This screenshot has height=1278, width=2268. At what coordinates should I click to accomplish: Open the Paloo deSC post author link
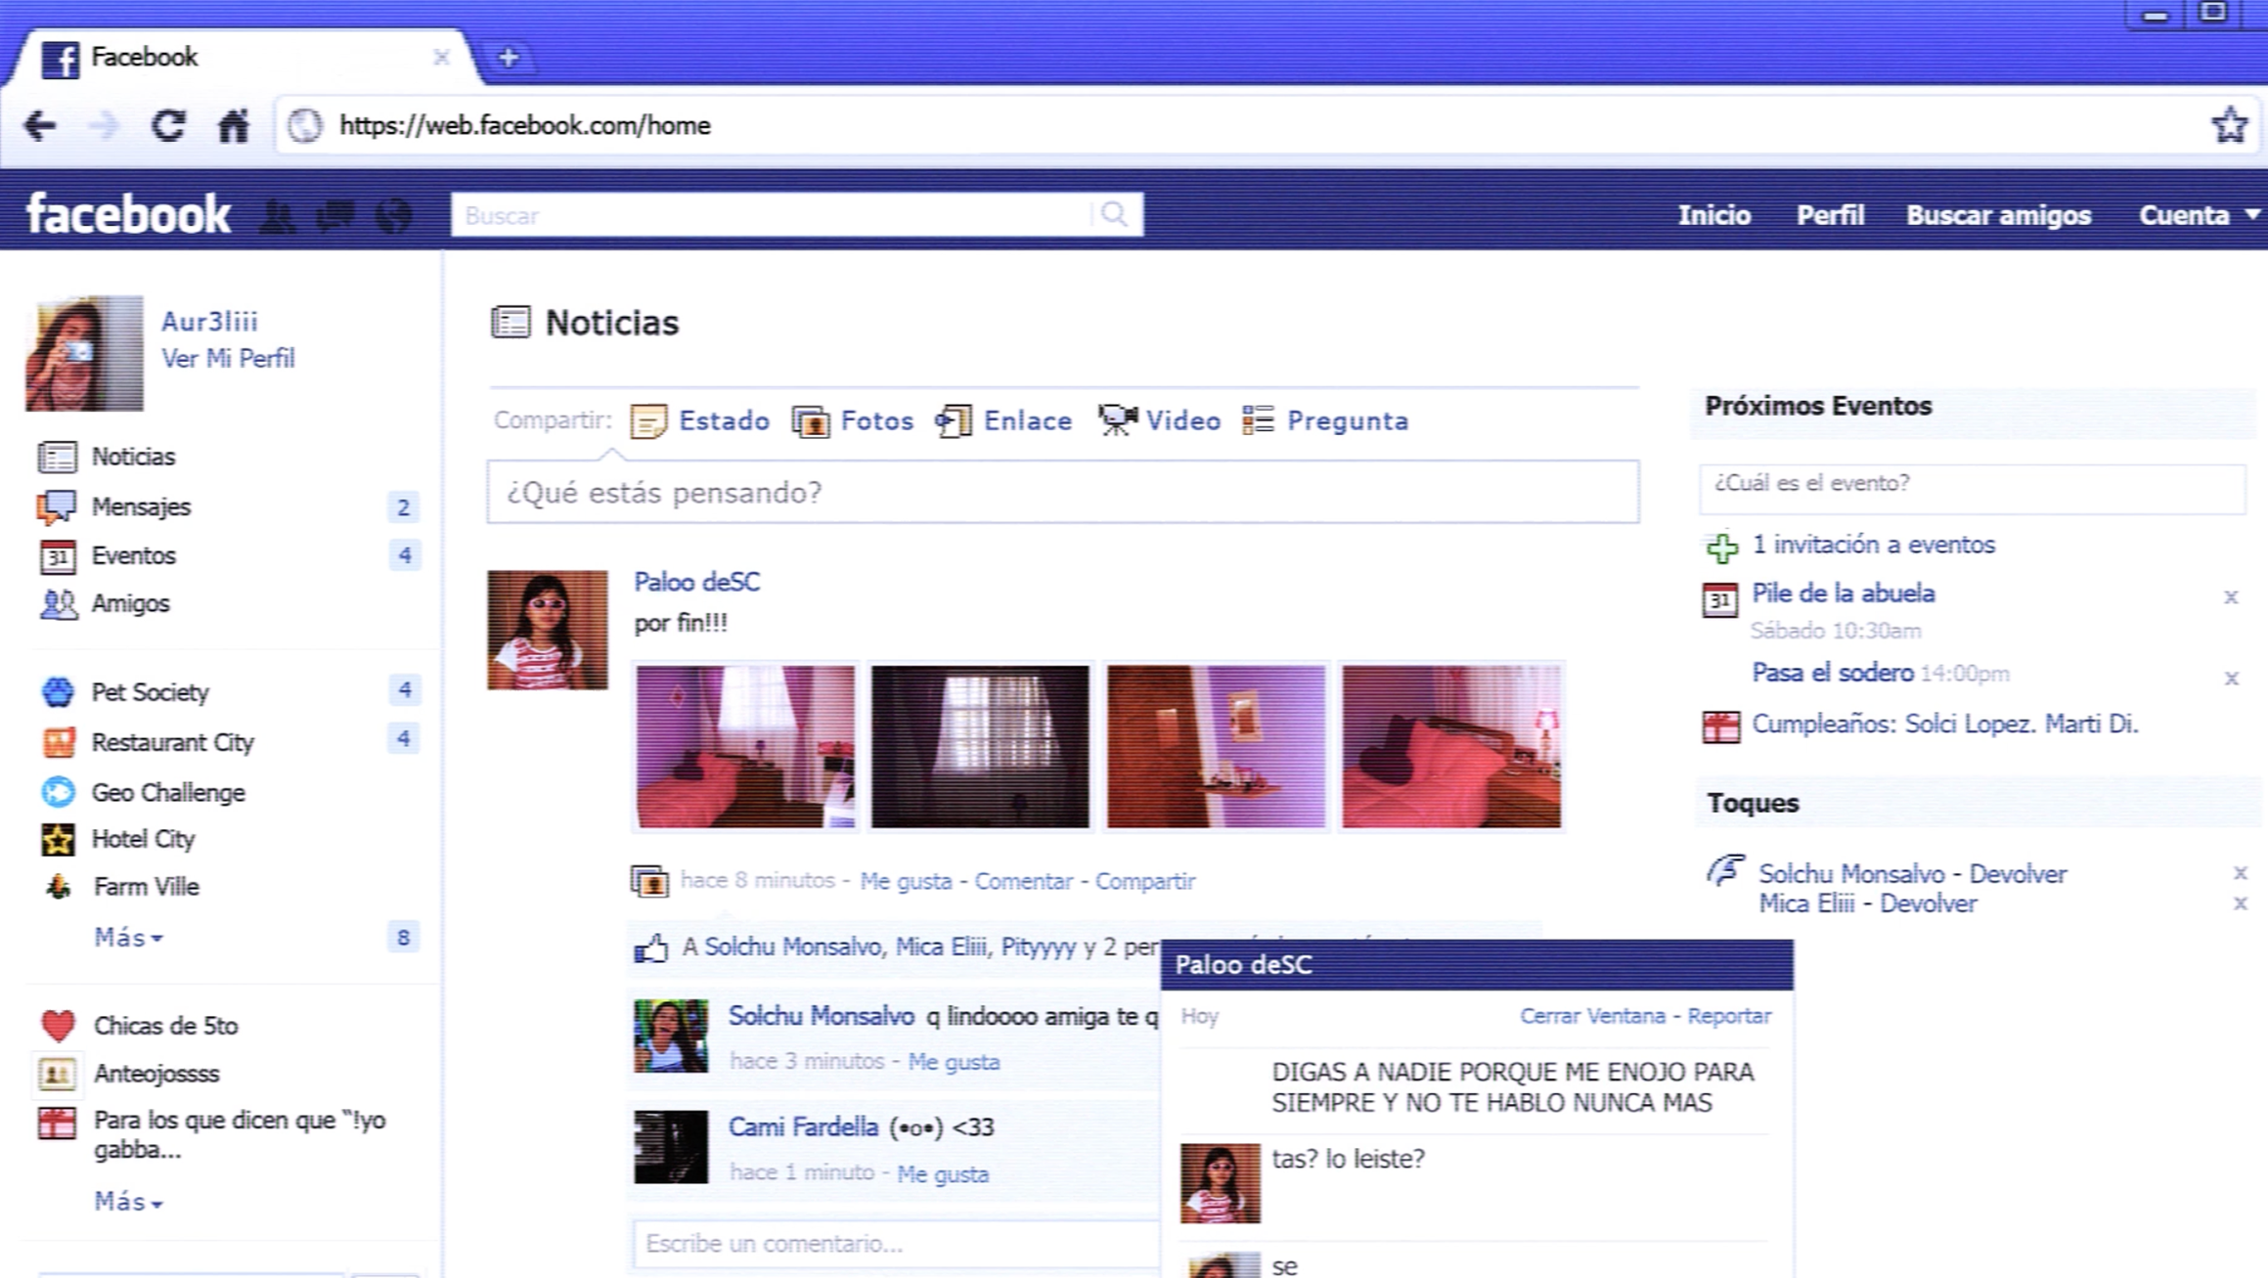696,583
